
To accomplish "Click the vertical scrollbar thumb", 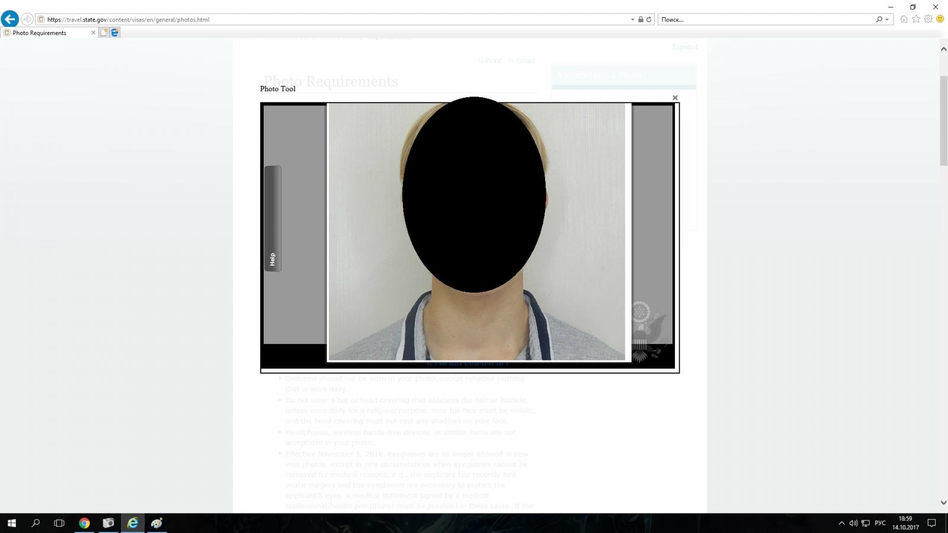I will click(x=943, y=121).
